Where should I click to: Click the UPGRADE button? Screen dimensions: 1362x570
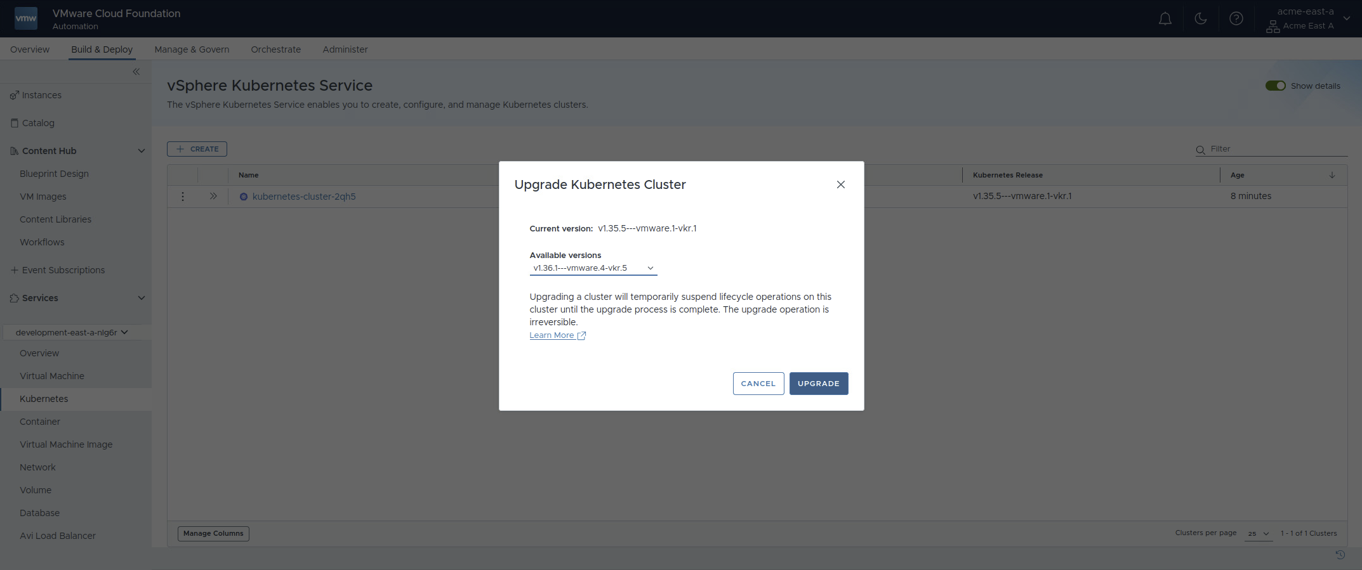click(x=819, y=384)
